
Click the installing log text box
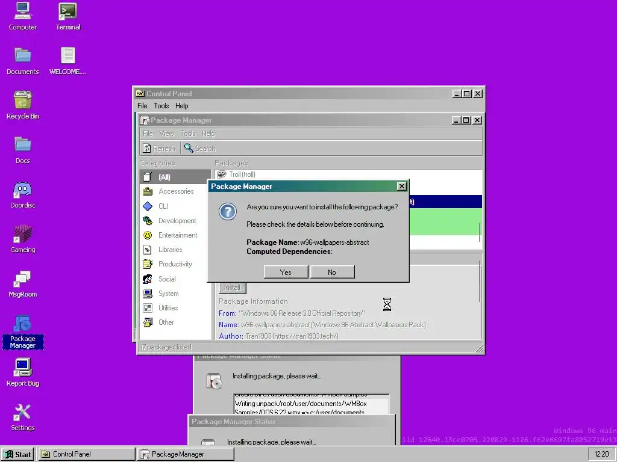[x=311, y=404]
